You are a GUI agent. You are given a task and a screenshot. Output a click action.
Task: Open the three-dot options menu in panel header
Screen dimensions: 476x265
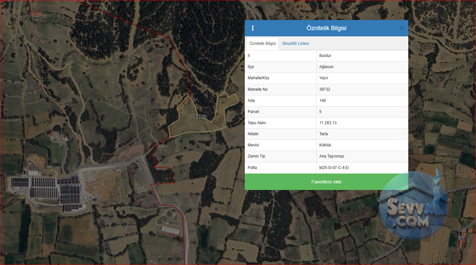click(x=253, y=28)
